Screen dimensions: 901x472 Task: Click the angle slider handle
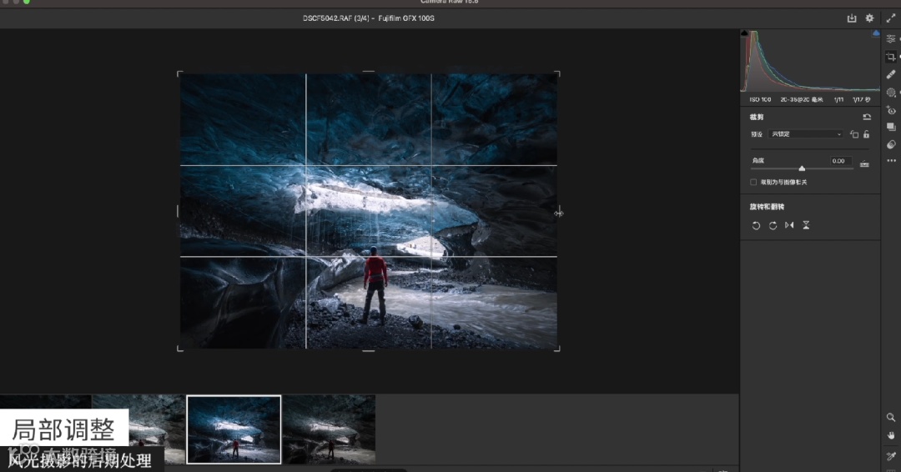pyautogui.click(x=802, y=168)
